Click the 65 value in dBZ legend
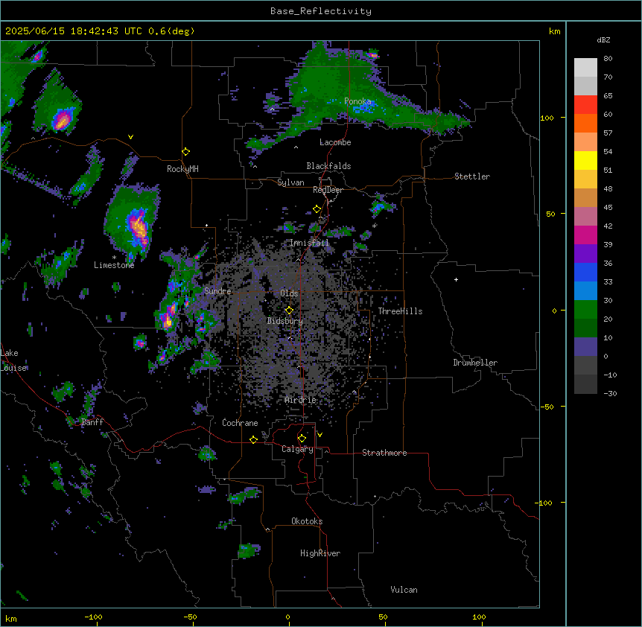The height and width of the screenshot is (627, 642). tap(608, 95)
